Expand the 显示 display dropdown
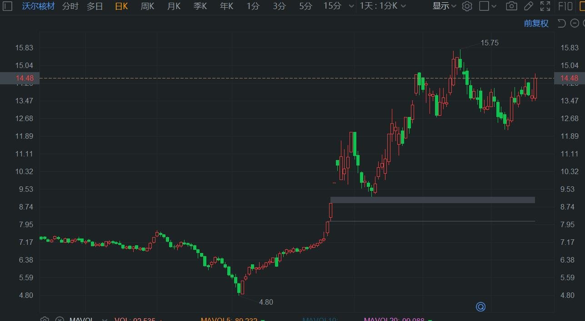This screenshot has height=321, width=585. pos(444,6)
